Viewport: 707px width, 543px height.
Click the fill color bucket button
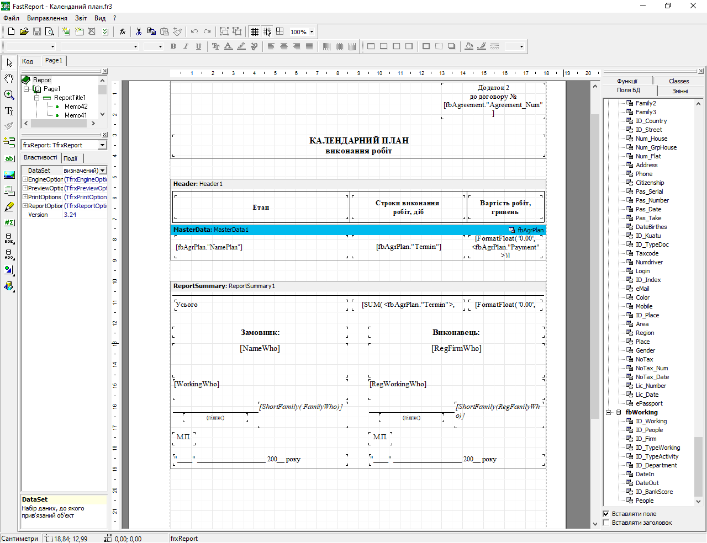click(x=468, y=46)
